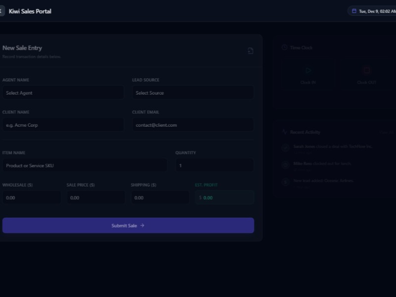This screenshot has width=396, height=297.
Task: Click the check icon beside Sarah Jones activity
Action: [285, 148]
